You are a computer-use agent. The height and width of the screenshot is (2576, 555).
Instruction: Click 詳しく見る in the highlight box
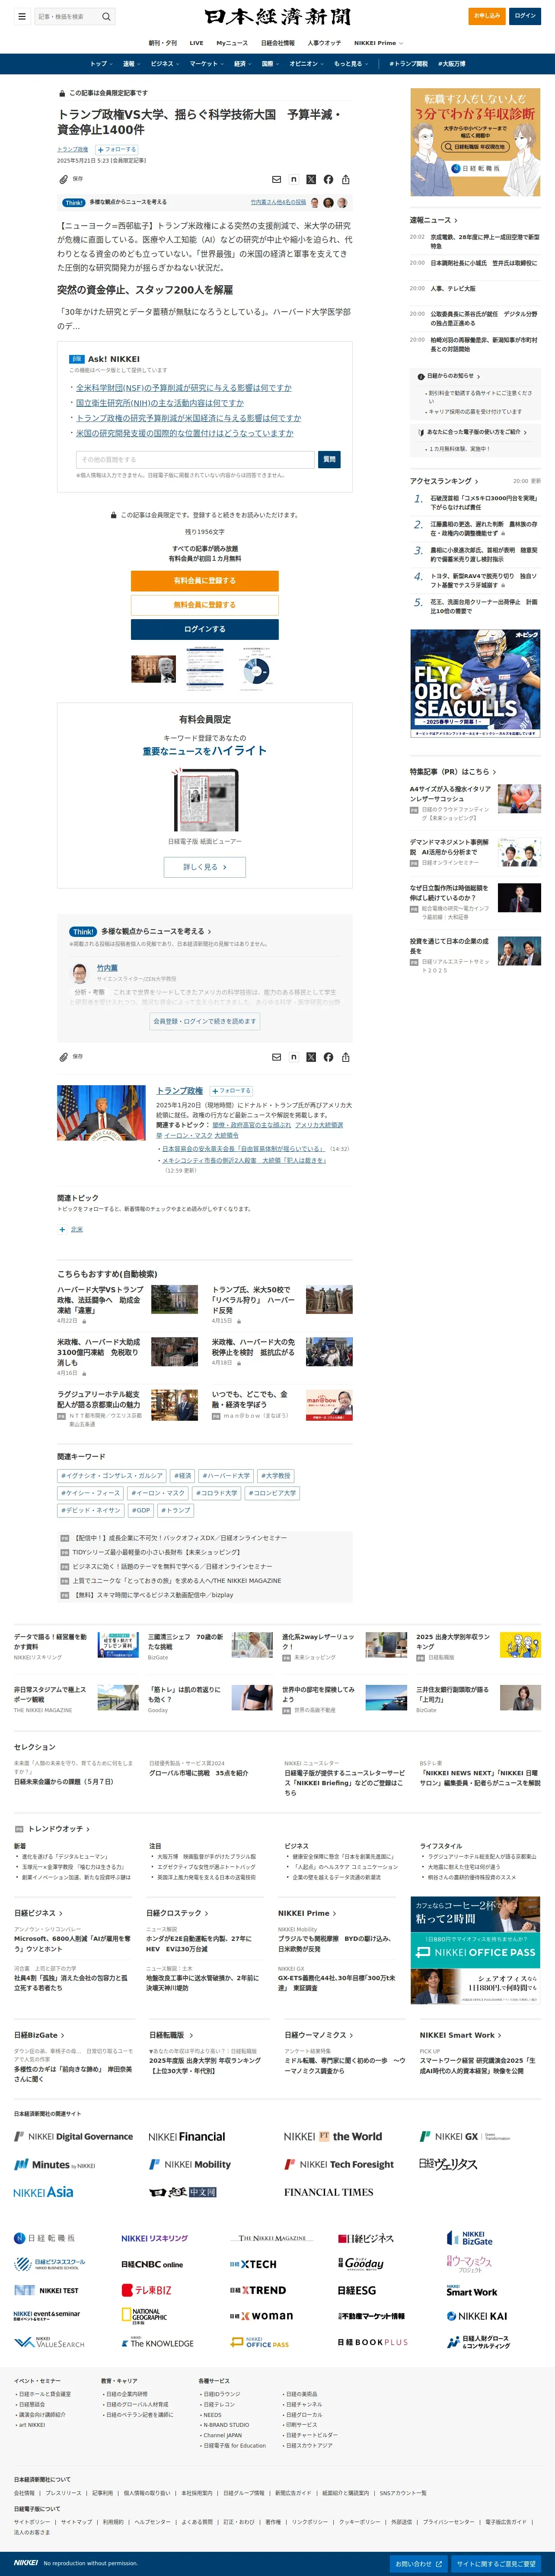(x=205, y=867)
